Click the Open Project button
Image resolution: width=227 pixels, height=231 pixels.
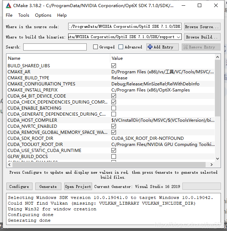click(x=78, y=187)
